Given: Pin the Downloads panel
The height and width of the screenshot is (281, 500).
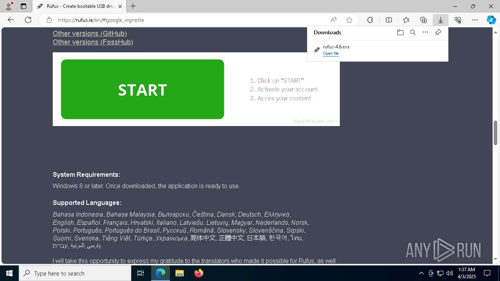Looking at the screenshot, I should 438,32.
